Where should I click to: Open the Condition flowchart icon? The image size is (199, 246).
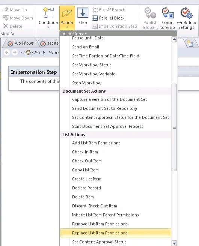click(x=48, y=13)
